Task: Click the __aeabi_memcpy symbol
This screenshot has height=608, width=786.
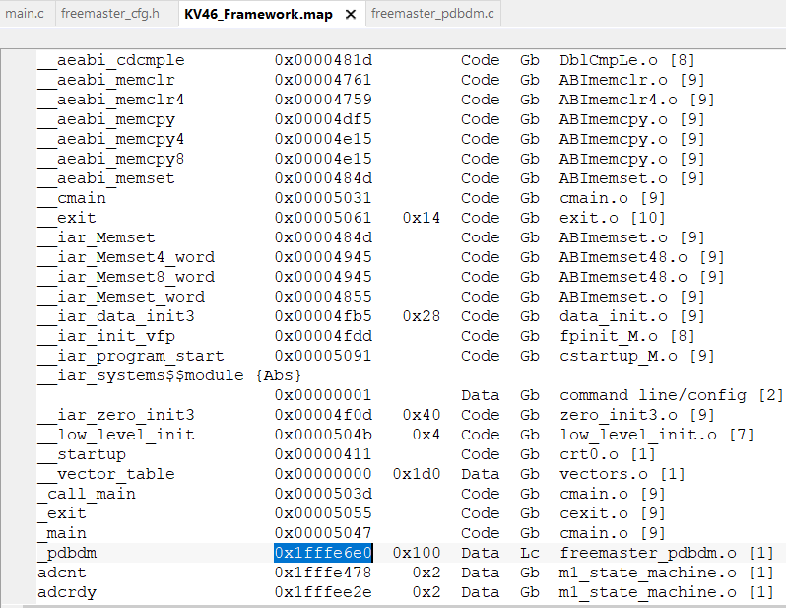Action: [x=106, y=119]
